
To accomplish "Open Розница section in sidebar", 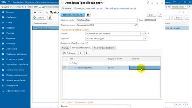I will click(10, 33).
